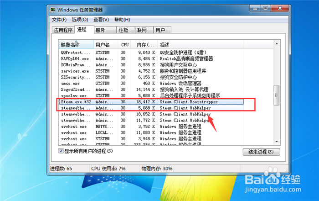The width and height of the screenshot is (319, 201).
Task: Select the Steam.exe *32 process
Action: pyautogui.click(x=151, y=102)
